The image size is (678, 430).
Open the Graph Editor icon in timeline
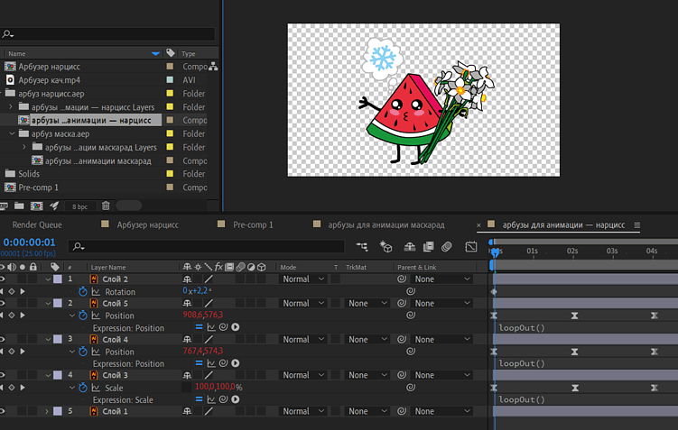coord(471,246)
